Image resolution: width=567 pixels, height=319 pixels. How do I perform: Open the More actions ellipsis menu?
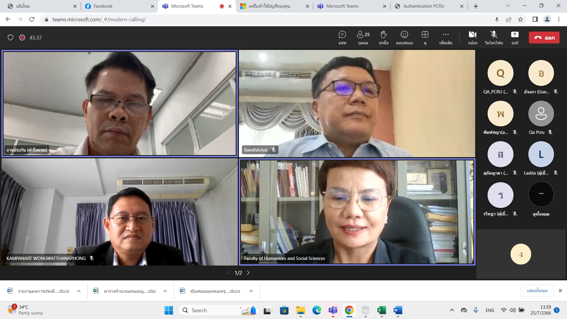pyautogui.click(x=446, y=38)
